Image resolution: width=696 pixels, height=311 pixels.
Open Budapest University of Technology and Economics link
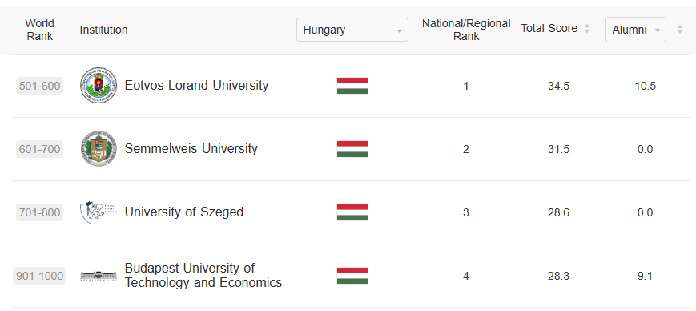(203, 276)
